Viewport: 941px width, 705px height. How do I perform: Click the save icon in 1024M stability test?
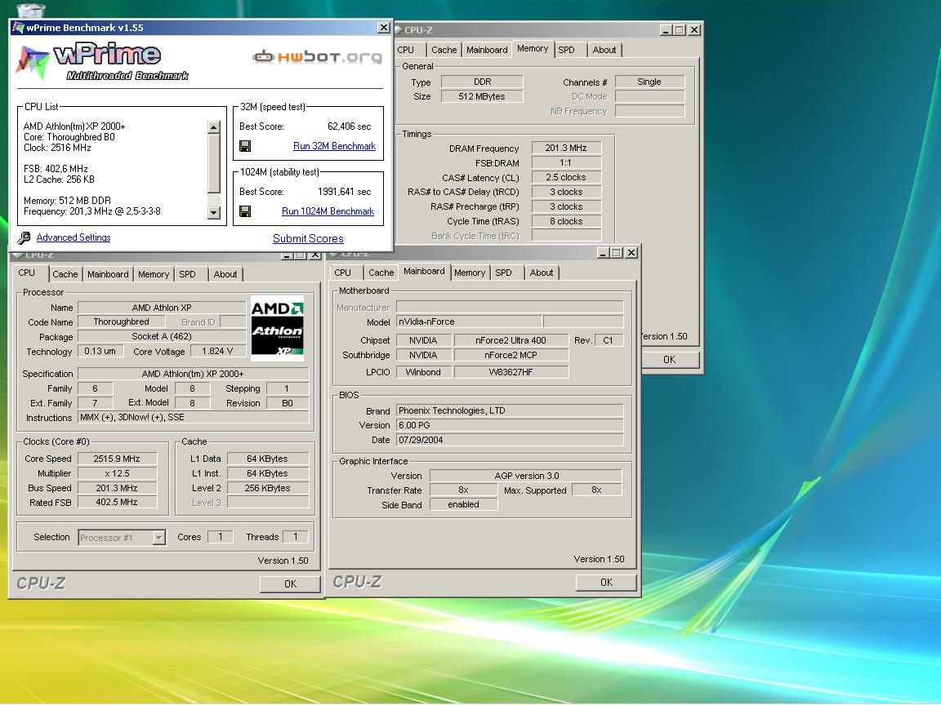[245, 211]
